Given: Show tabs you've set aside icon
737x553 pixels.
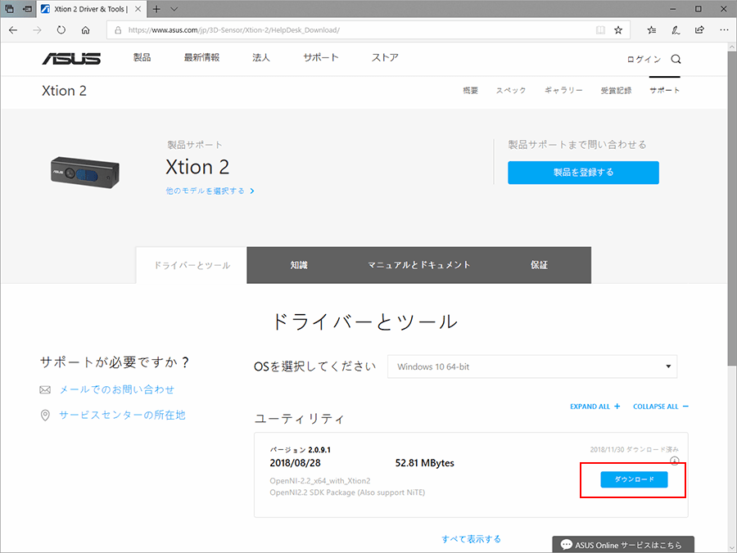Looking at the screenshot, I should (9, 9).
